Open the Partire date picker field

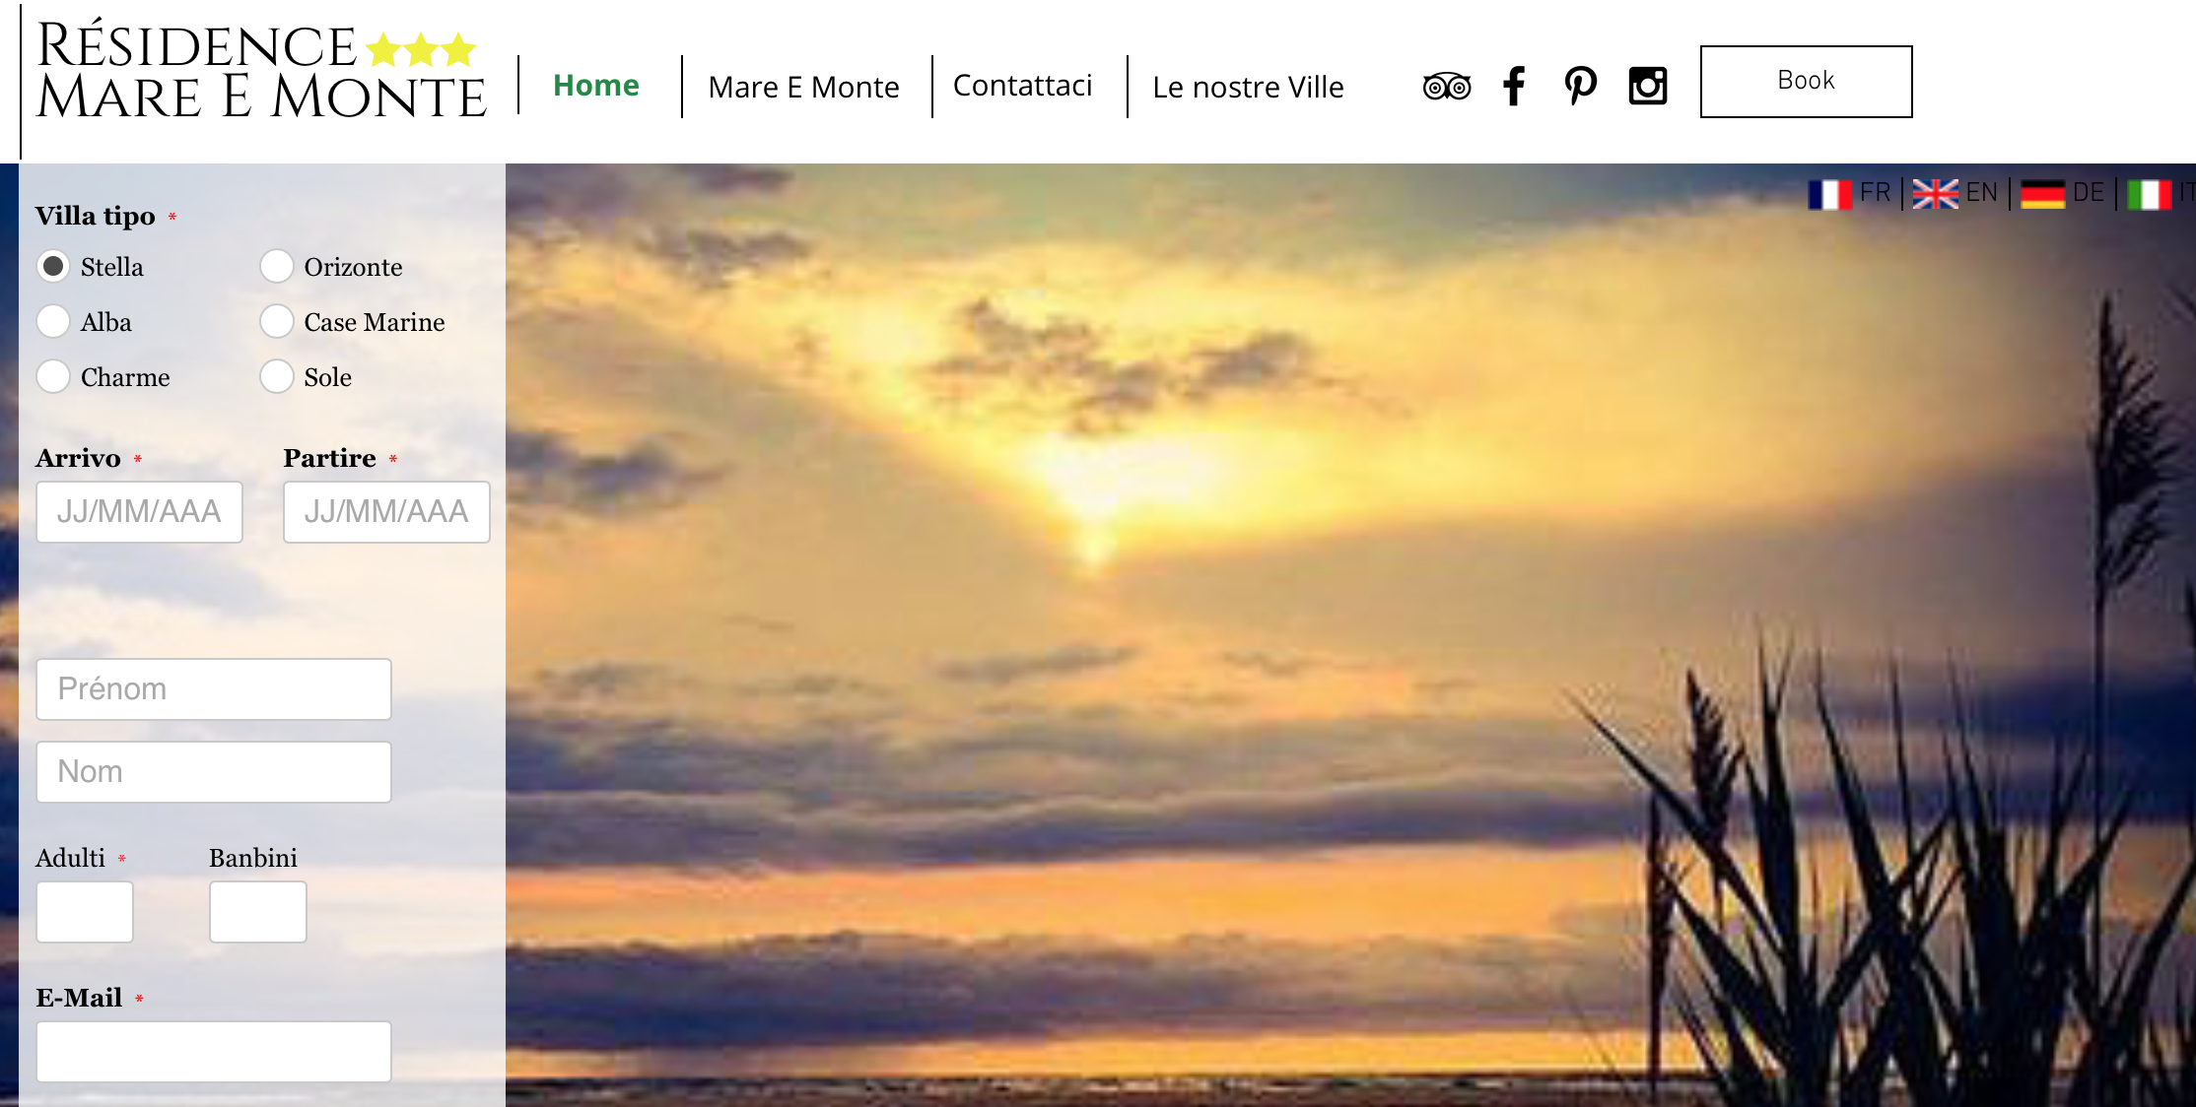(x=386, y=512)
